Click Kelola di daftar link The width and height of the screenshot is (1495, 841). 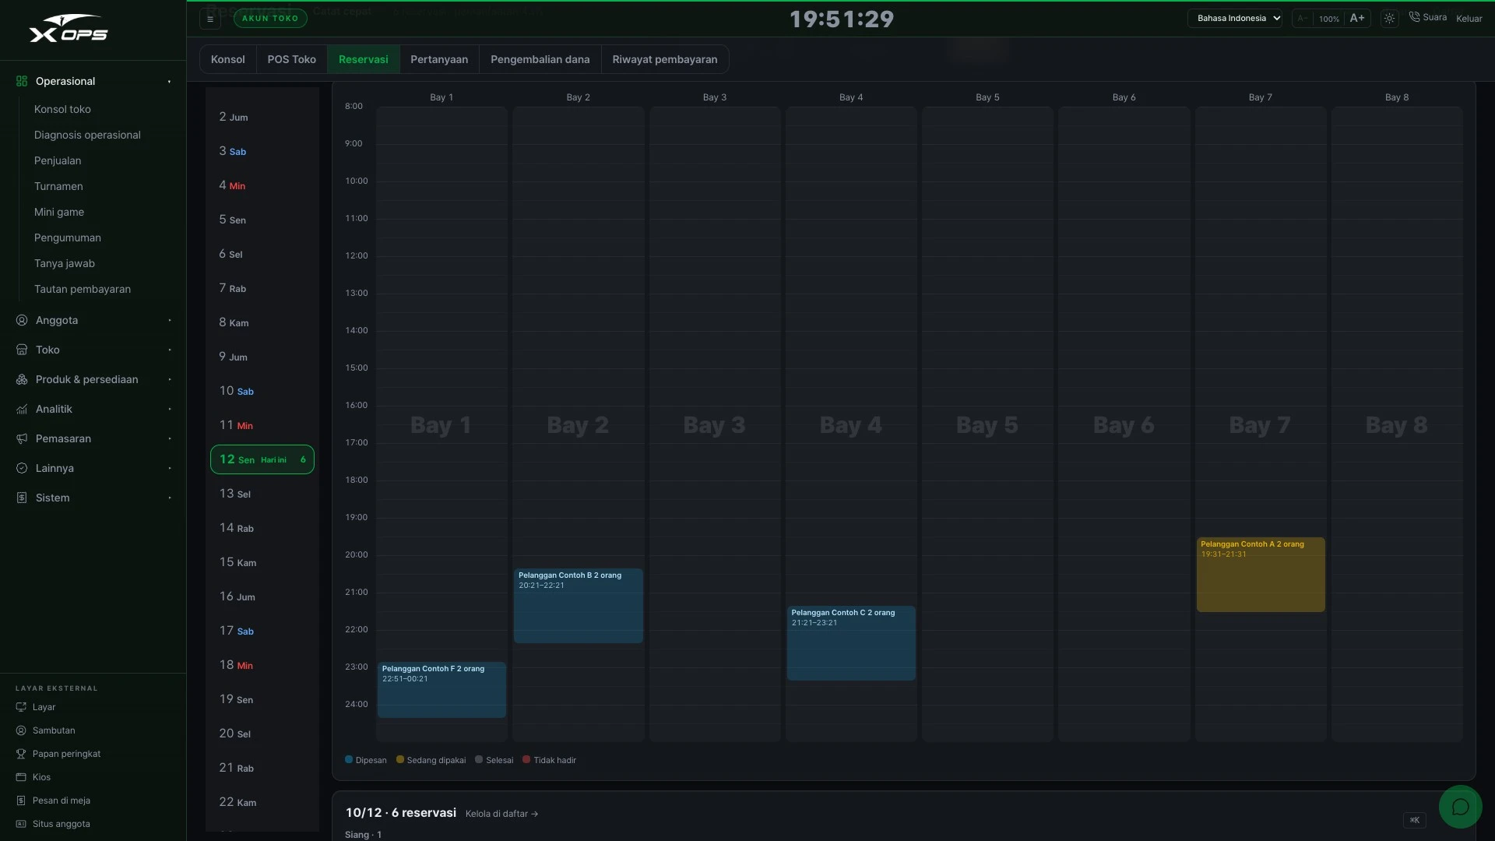pos(501,814)
